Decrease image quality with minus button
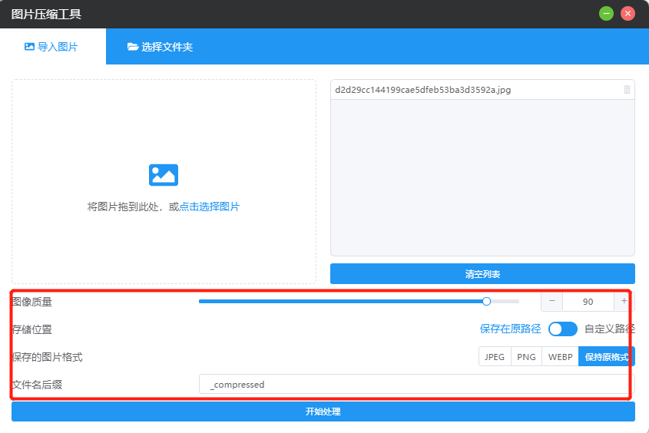Image resolution: width=649 pixels, height=433 pixels. coord(551,301)
